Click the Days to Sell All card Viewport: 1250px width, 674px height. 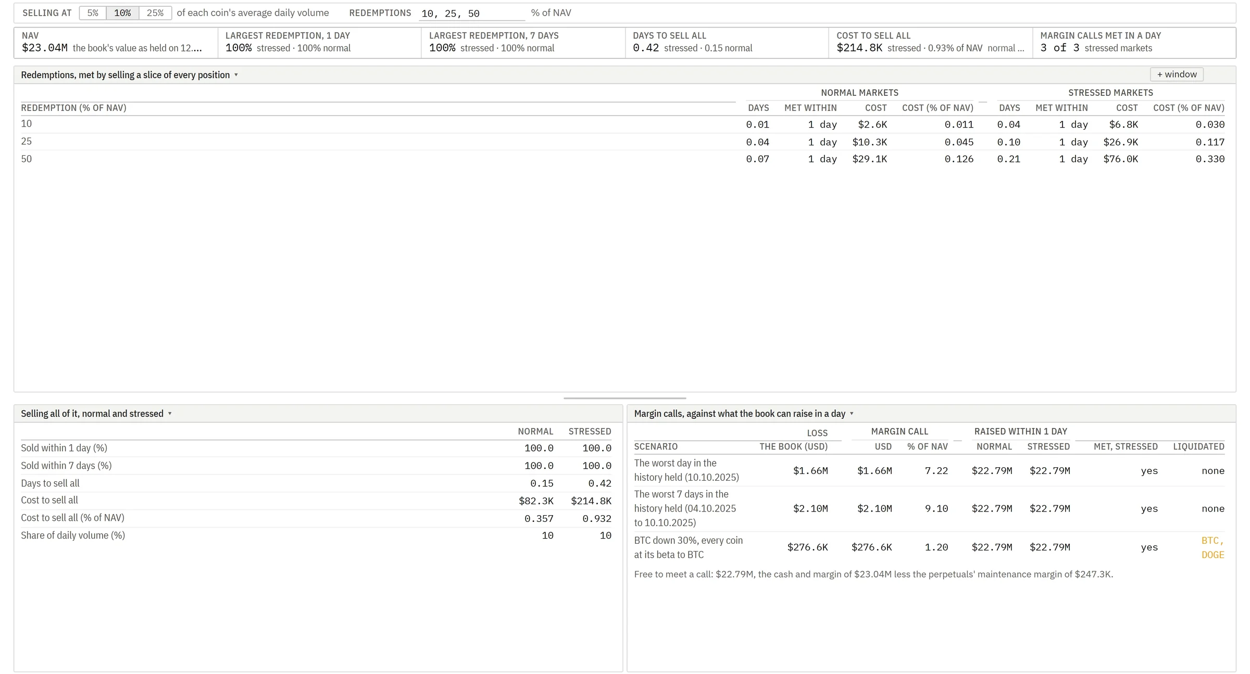click(727, 43)
